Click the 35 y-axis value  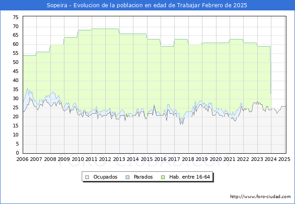15,89
